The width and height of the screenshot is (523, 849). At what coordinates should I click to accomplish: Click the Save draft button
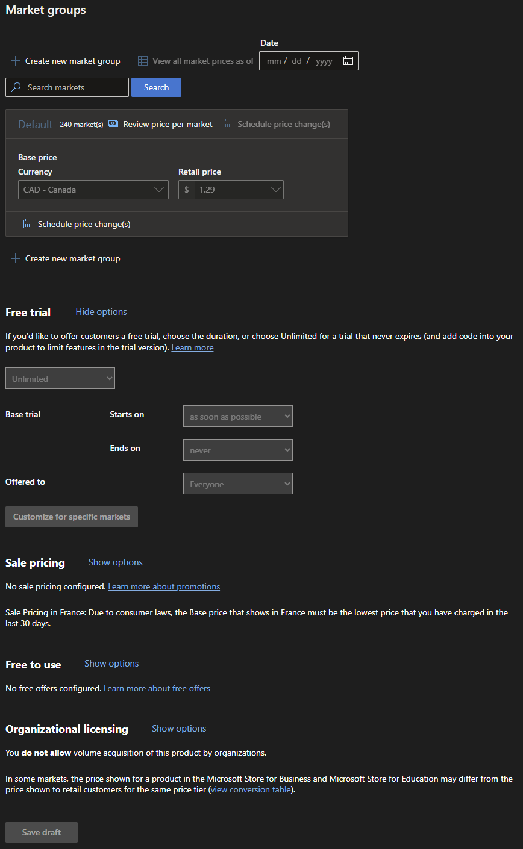tap(42, 832)
